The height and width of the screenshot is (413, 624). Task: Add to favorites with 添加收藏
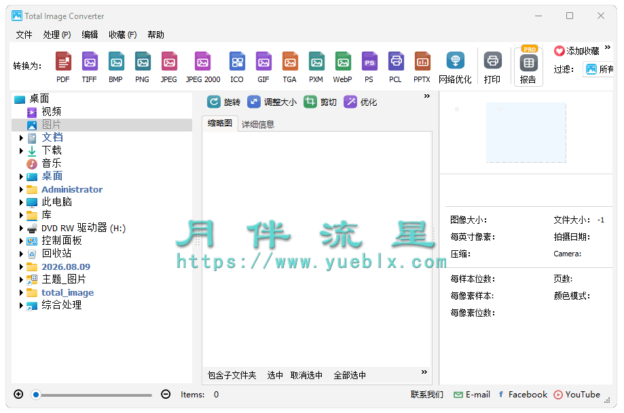tap(576, 51)
